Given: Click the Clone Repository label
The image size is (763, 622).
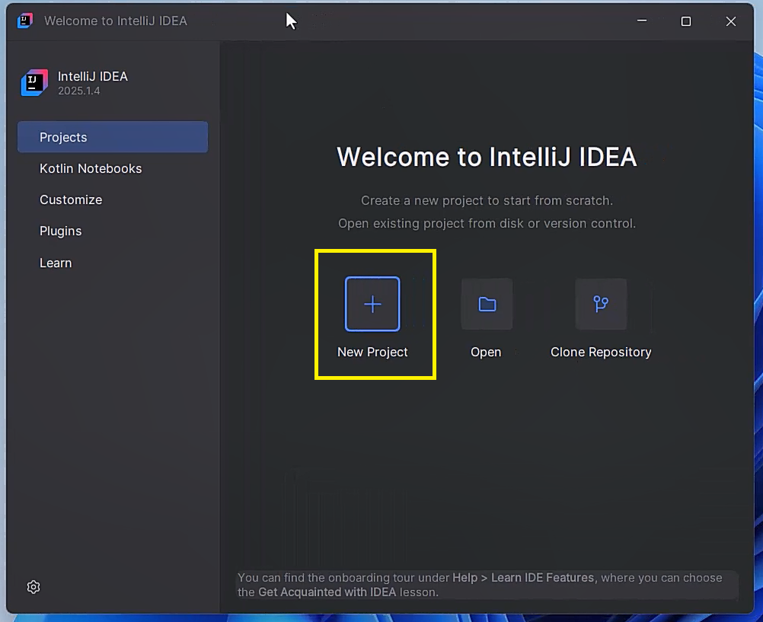Looking at the screenshot, I should tap(601, 352).
